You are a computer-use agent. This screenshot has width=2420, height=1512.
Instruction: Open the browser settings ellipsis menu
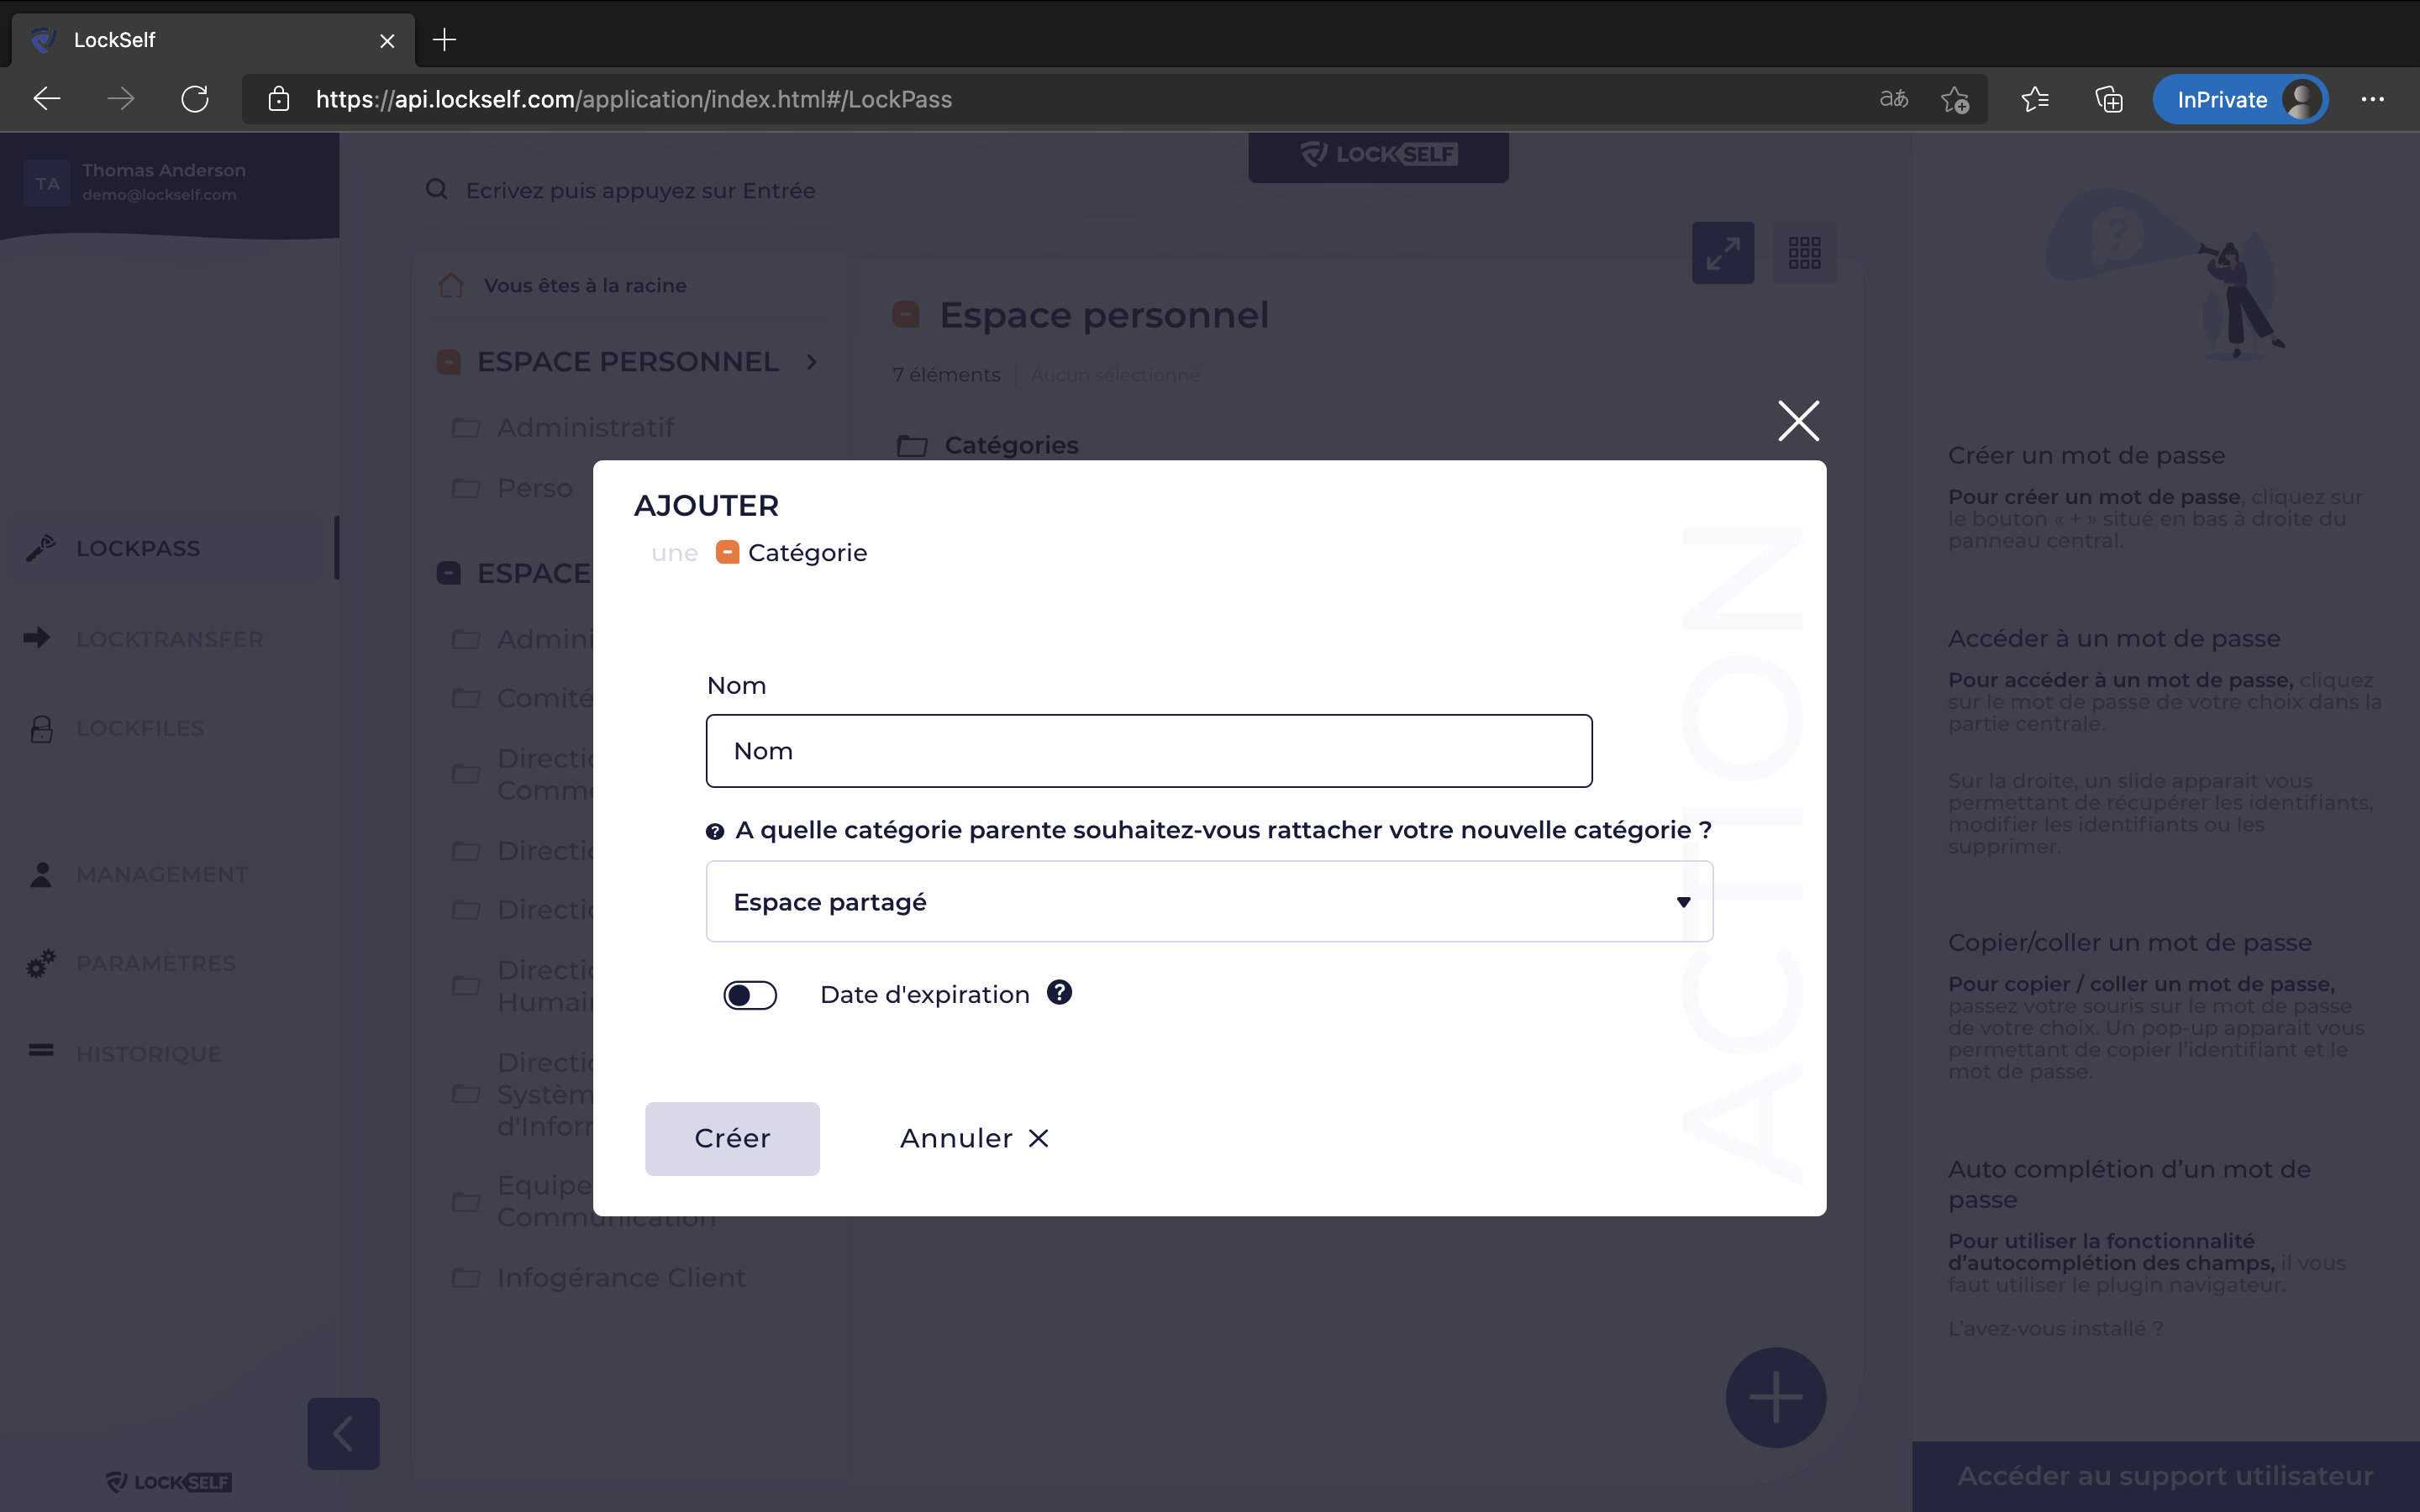point(2372,99)
